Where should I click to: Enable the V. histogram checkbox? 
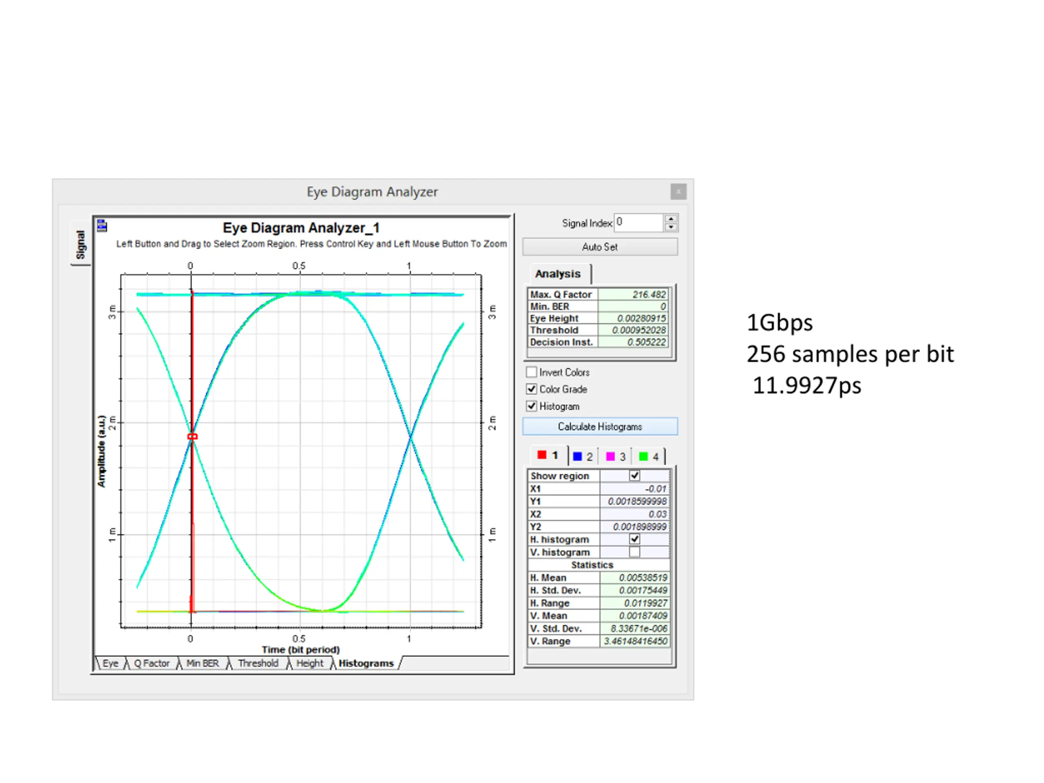pyautogui.click(x=634, y=552)
